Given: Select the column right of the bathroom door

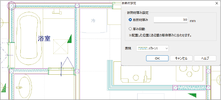Looking at the screenshot, I should click(x=77, y=71).
